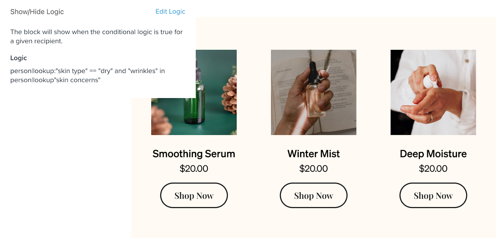The width and height of the screenshot is (496, 238).
Task: Click the Show/Hide Logic heading
Action: [x=37, y=12]
